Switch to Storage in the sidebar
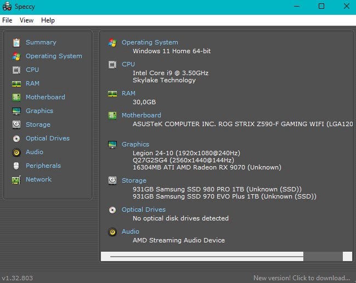356x283 pixels. coord(38,124)
